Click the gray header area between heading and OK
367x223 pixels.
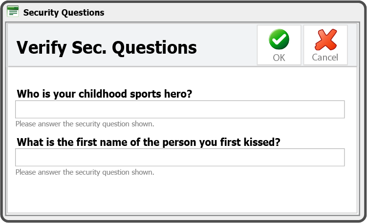[227, 45]
